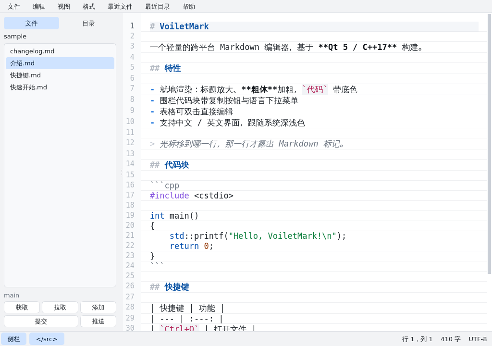Click the editor vertical scrollbar
The height and width of the screenshot is (346, 492).
490,145
